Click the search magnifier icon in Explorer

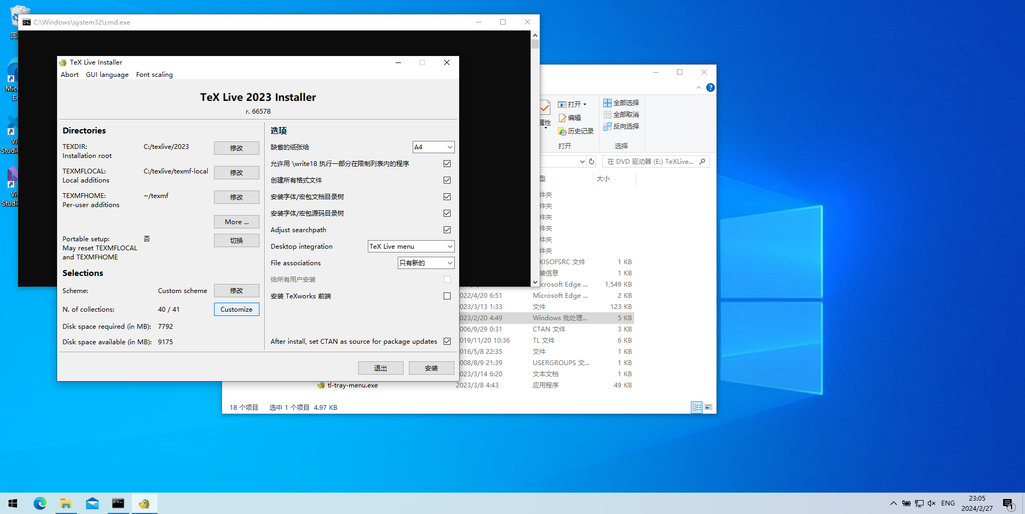703,162
